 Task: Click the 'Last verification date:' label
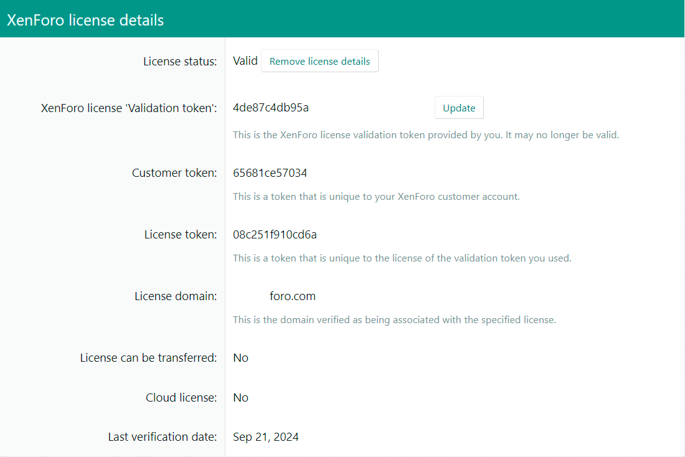tap(163, 437)
